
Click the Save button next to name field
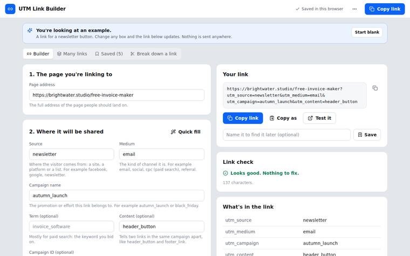[x=367, y=135]
